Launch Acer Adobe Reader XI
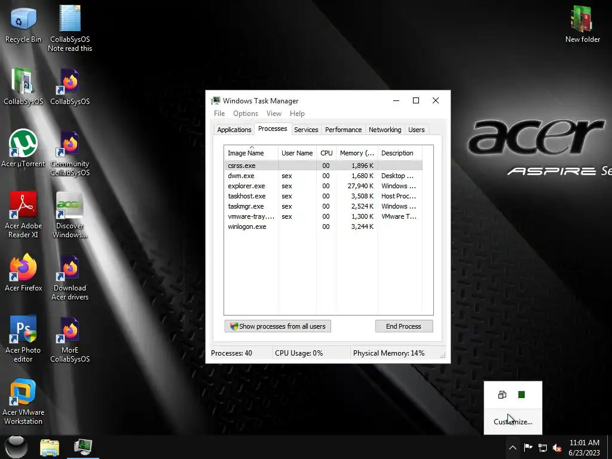The height and width of the screenshot is (459, 612). tap(23, 215)
